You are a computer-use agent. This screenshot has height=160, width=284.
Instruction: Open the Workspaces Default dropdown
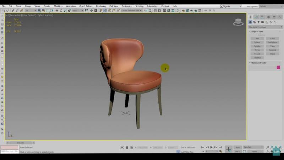point(270,6)
